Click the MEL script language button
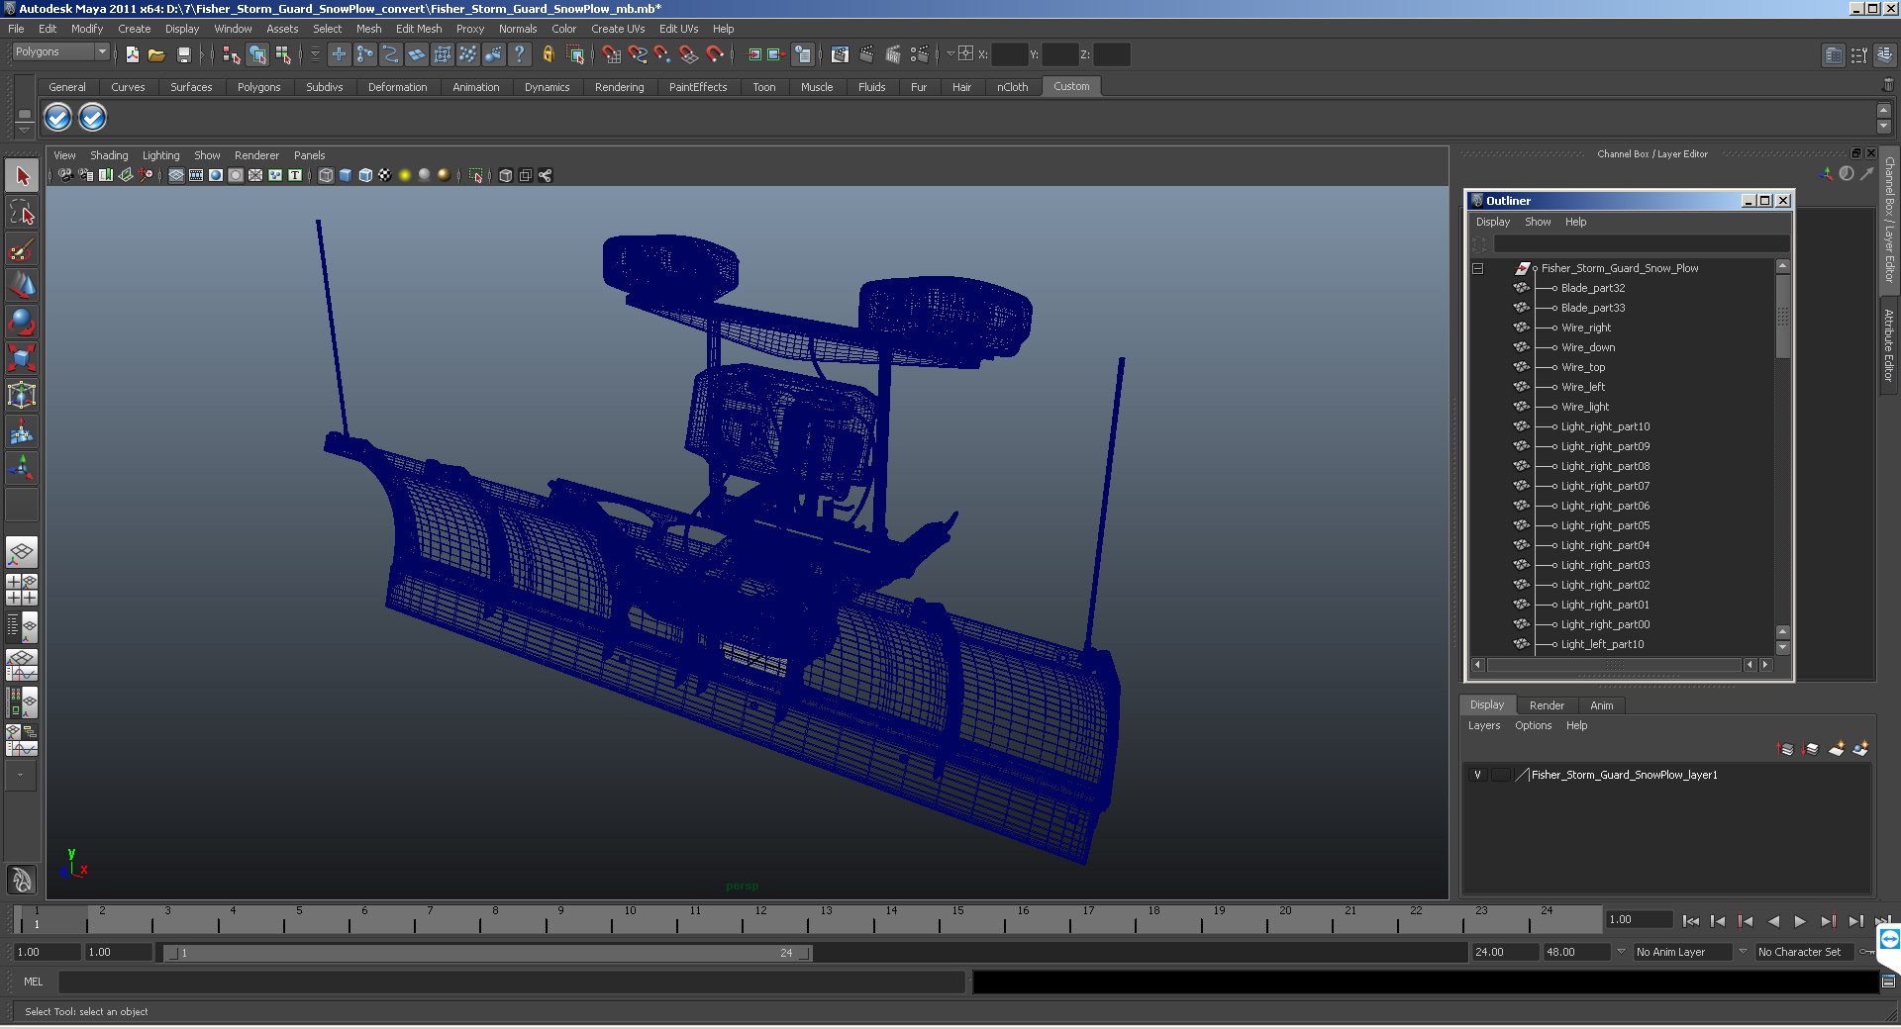 pyautogui.click(x=34, y=982)
